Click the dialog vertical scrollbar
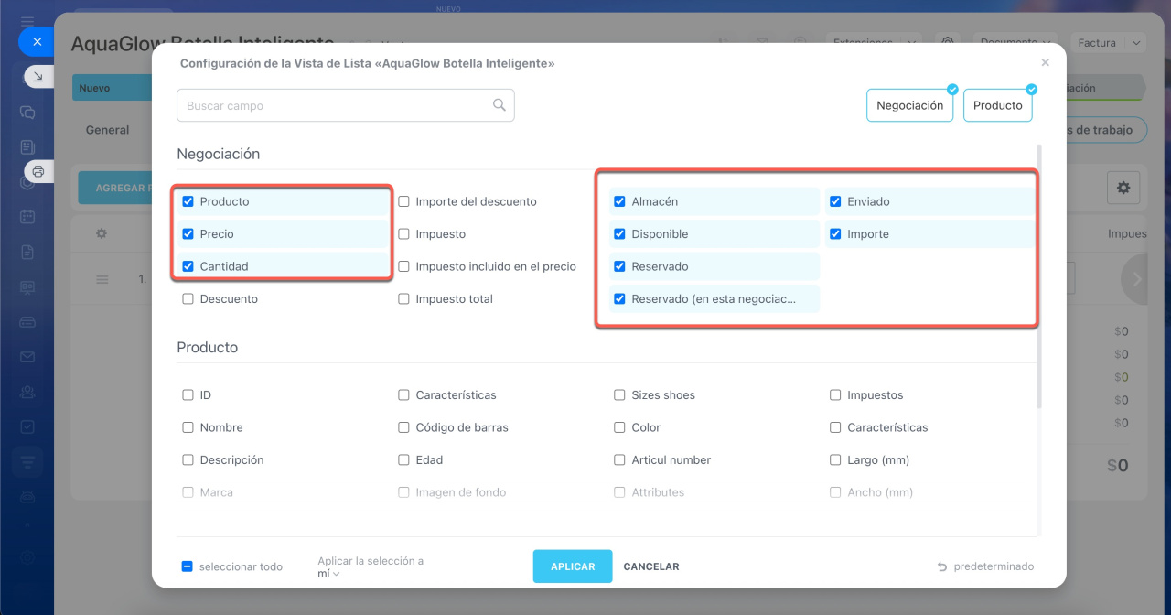The image size is (1171, 615). 1037,275
